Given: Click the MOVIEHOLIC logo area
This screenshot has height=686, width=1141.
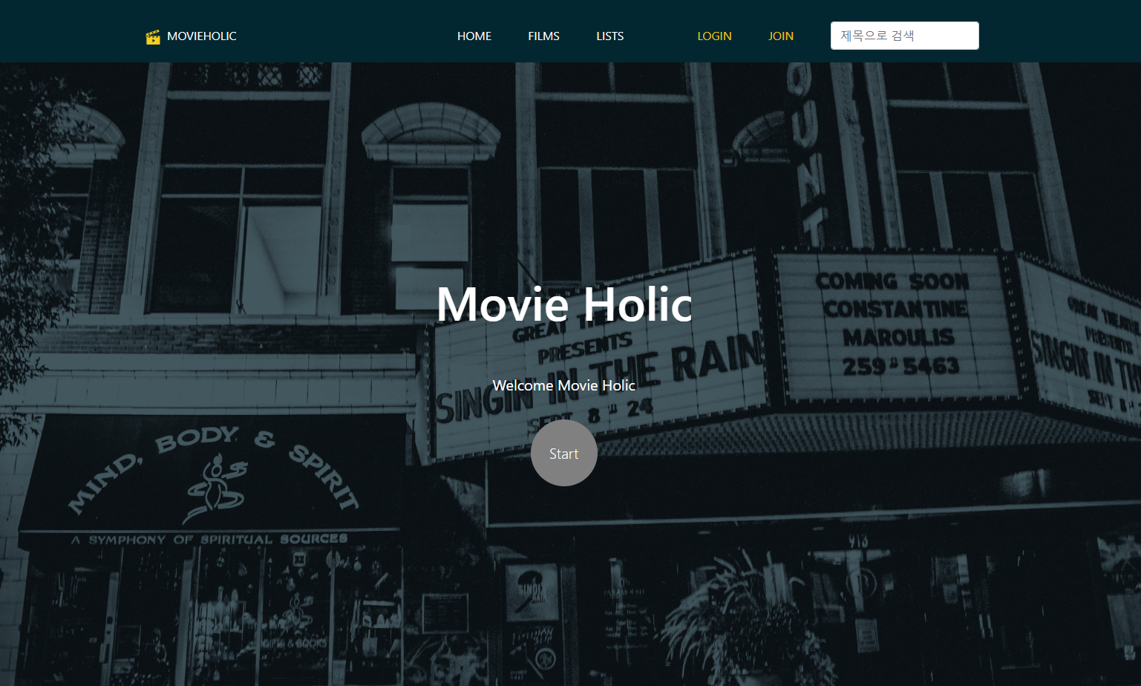Looking at the screenshot, I should [x=189, y=36].
